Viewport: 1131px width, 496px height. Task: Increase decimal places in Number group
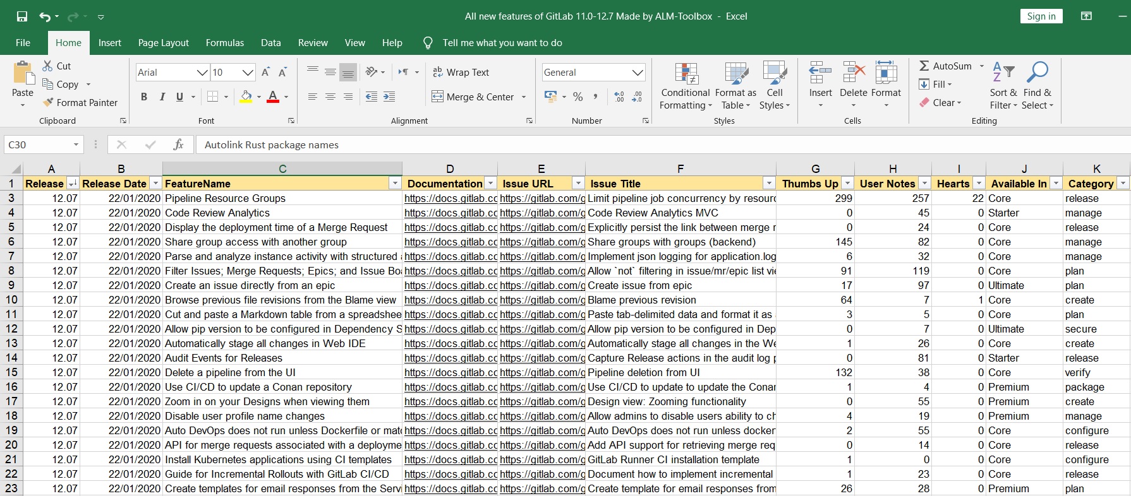tap(619, 97)
